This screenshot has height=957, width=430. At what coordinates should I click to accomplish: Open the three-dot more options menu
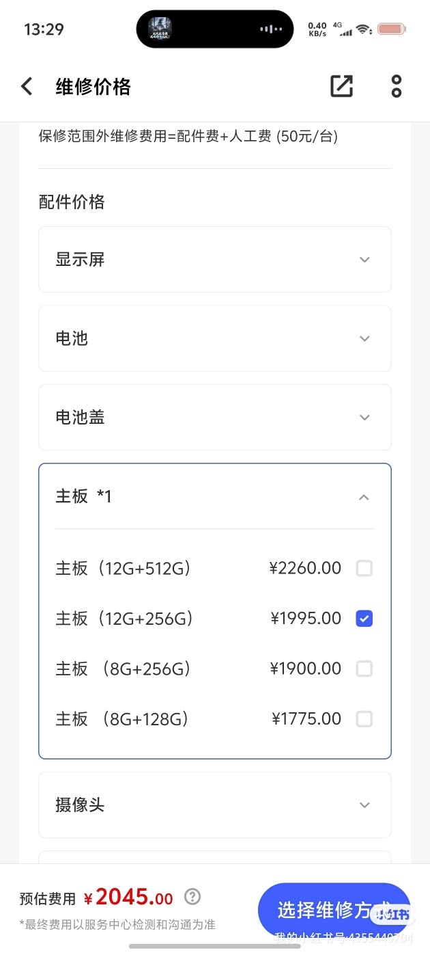point(397,86)
